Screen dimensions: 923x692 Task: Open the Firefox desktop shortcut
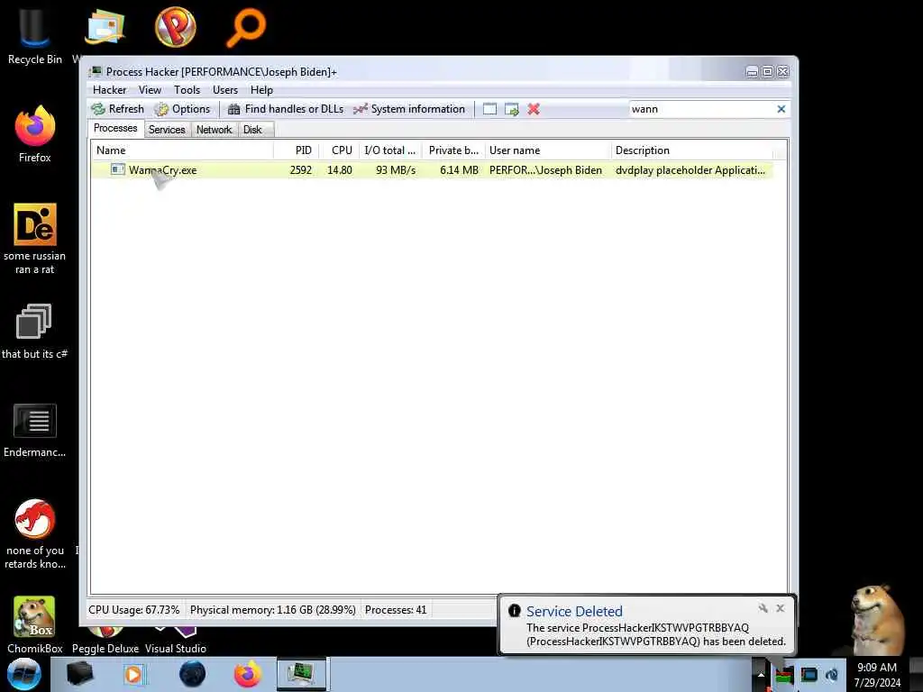coord(35,134)
